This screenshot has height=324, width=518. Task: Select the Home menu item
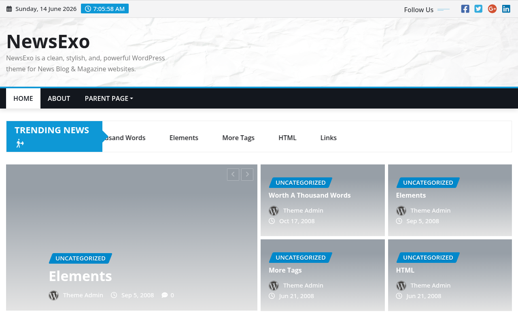23,98
